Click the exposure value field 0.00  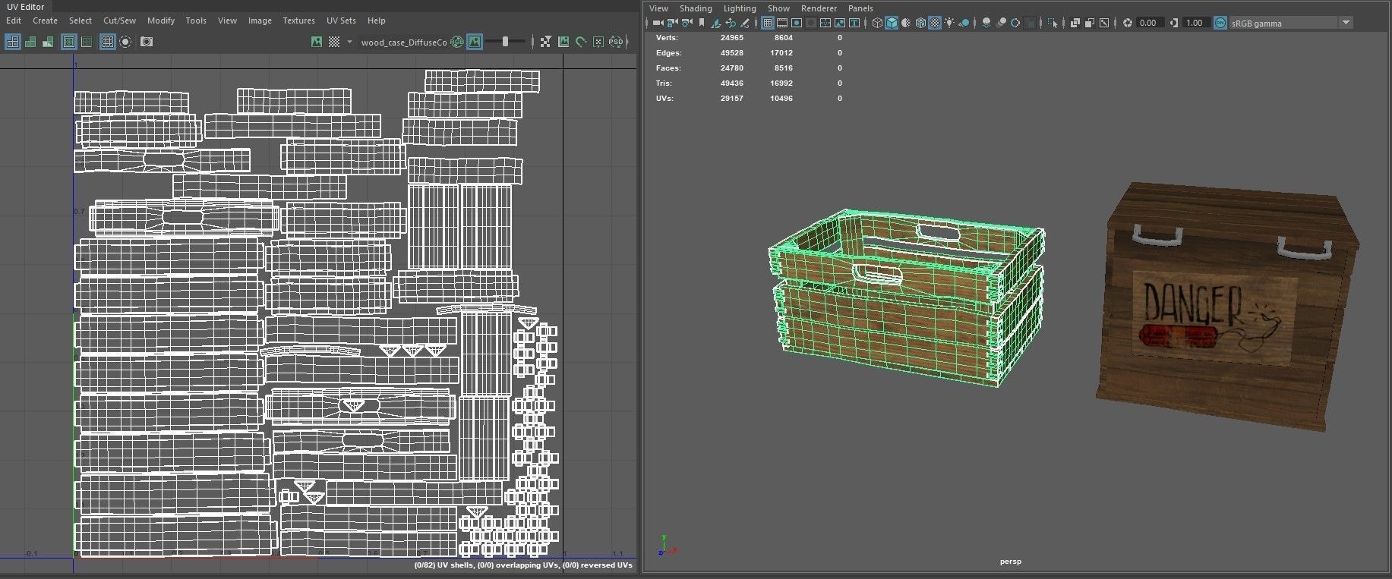tap(1149, 23)
